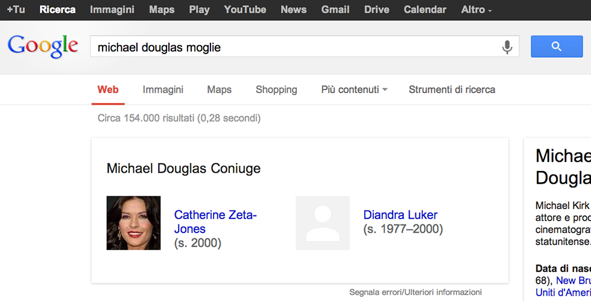Open YouTube from the top bar

(x=245, y=10)
